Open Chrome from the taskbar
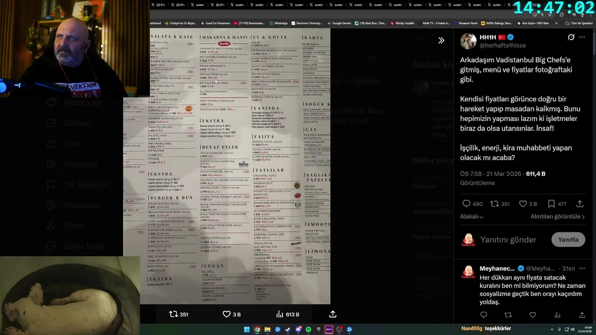 257,329
